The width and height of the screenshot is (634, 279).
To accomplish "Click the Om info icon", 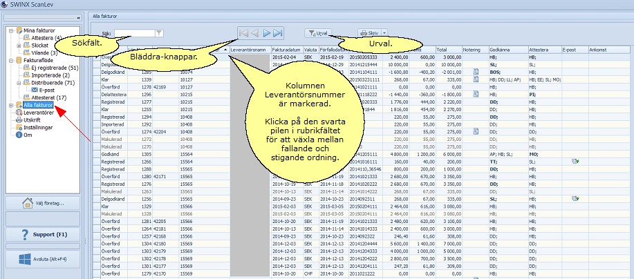I will (x=19, y=135).
